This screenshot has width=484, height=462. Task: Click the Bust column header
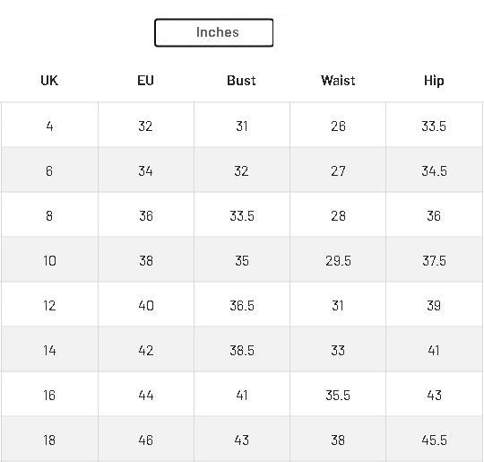241,81
